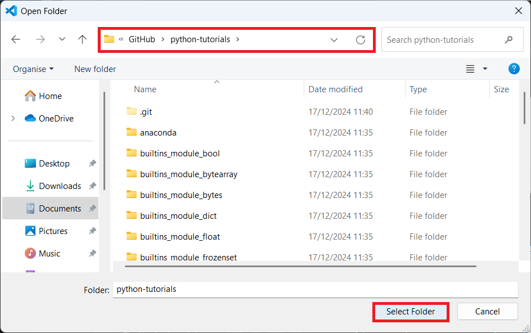Image resolution: width=531 pixels, height=333 pixels.
Task: Select the anaconda folder
Action: tap(158, 133)
